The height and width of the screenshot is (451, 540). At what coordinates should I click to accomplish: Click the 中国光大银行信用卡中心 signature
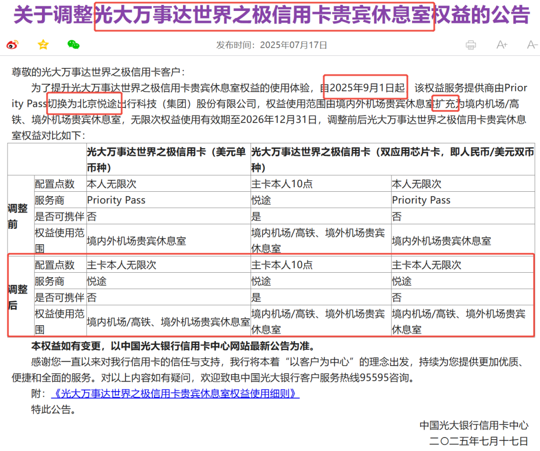pyautogui.click(x=474, y=425)
